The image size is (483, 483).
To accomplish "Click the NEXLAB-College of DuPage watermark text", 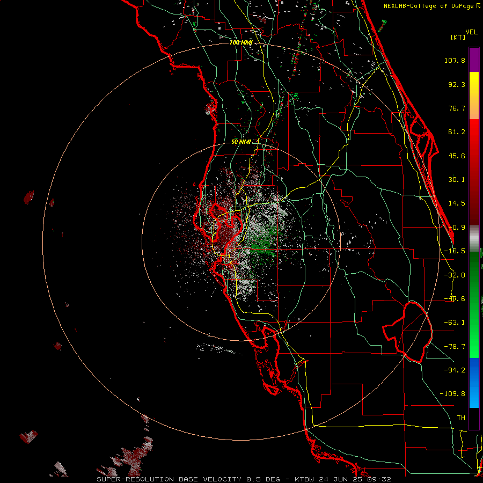I will (x=432, y=6).
